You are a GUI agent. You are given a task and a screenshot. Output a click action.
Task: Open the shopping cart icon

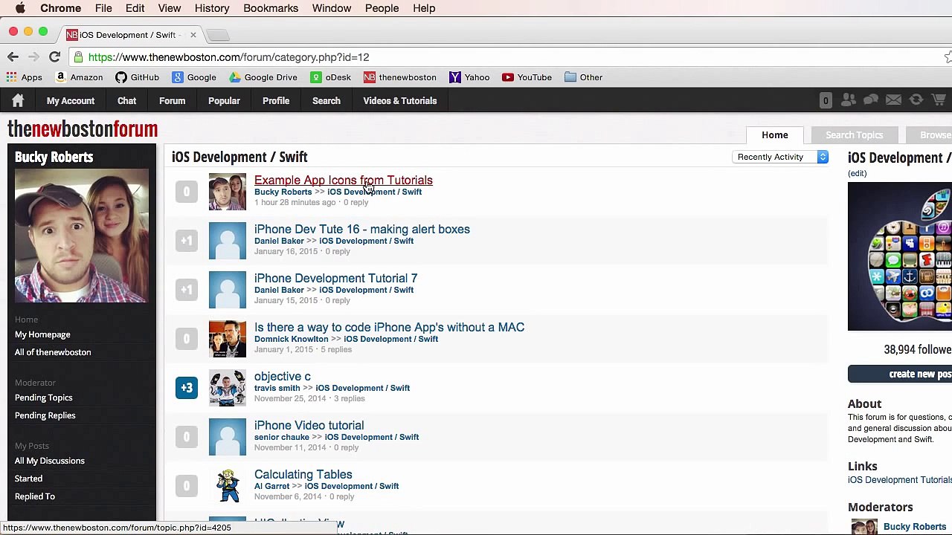939,100
